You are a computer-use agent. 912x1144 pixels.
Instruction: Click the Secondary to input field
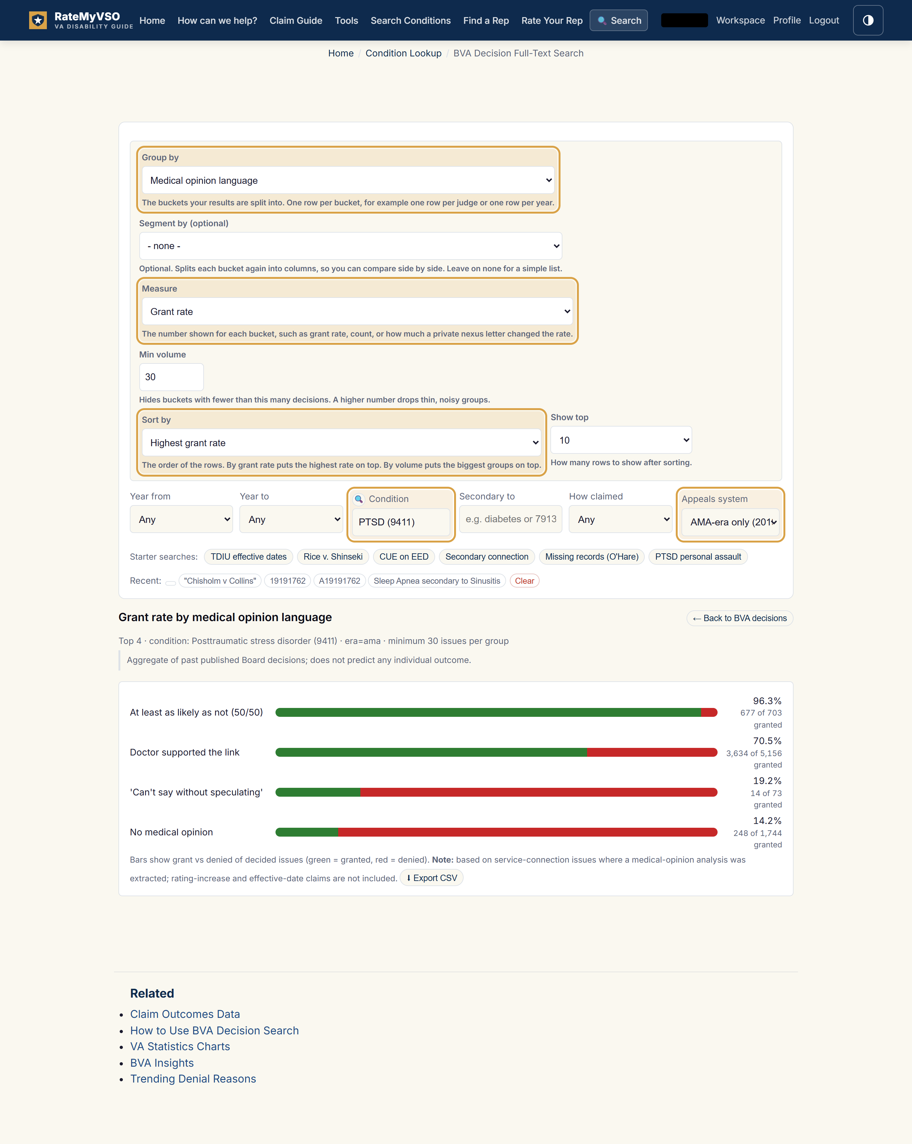click(510, 519)
